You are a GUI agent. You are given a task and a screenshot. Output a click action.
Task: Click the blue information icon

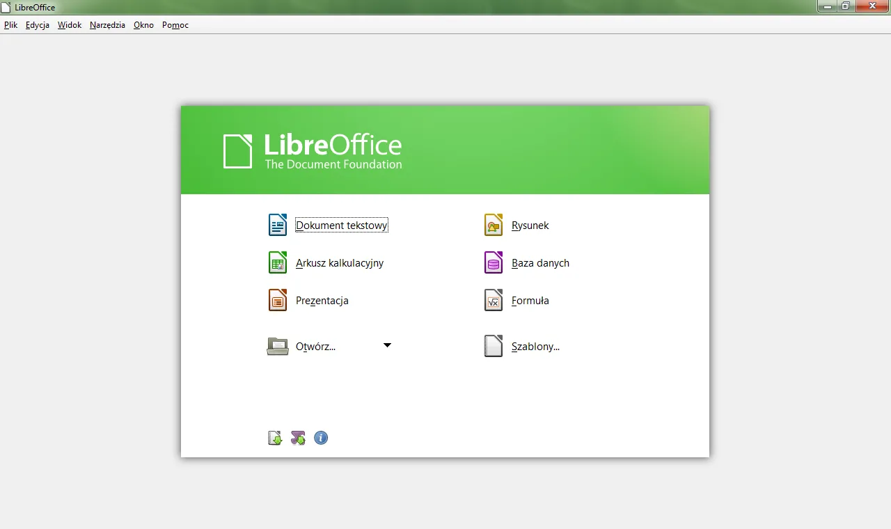point(321,438)
